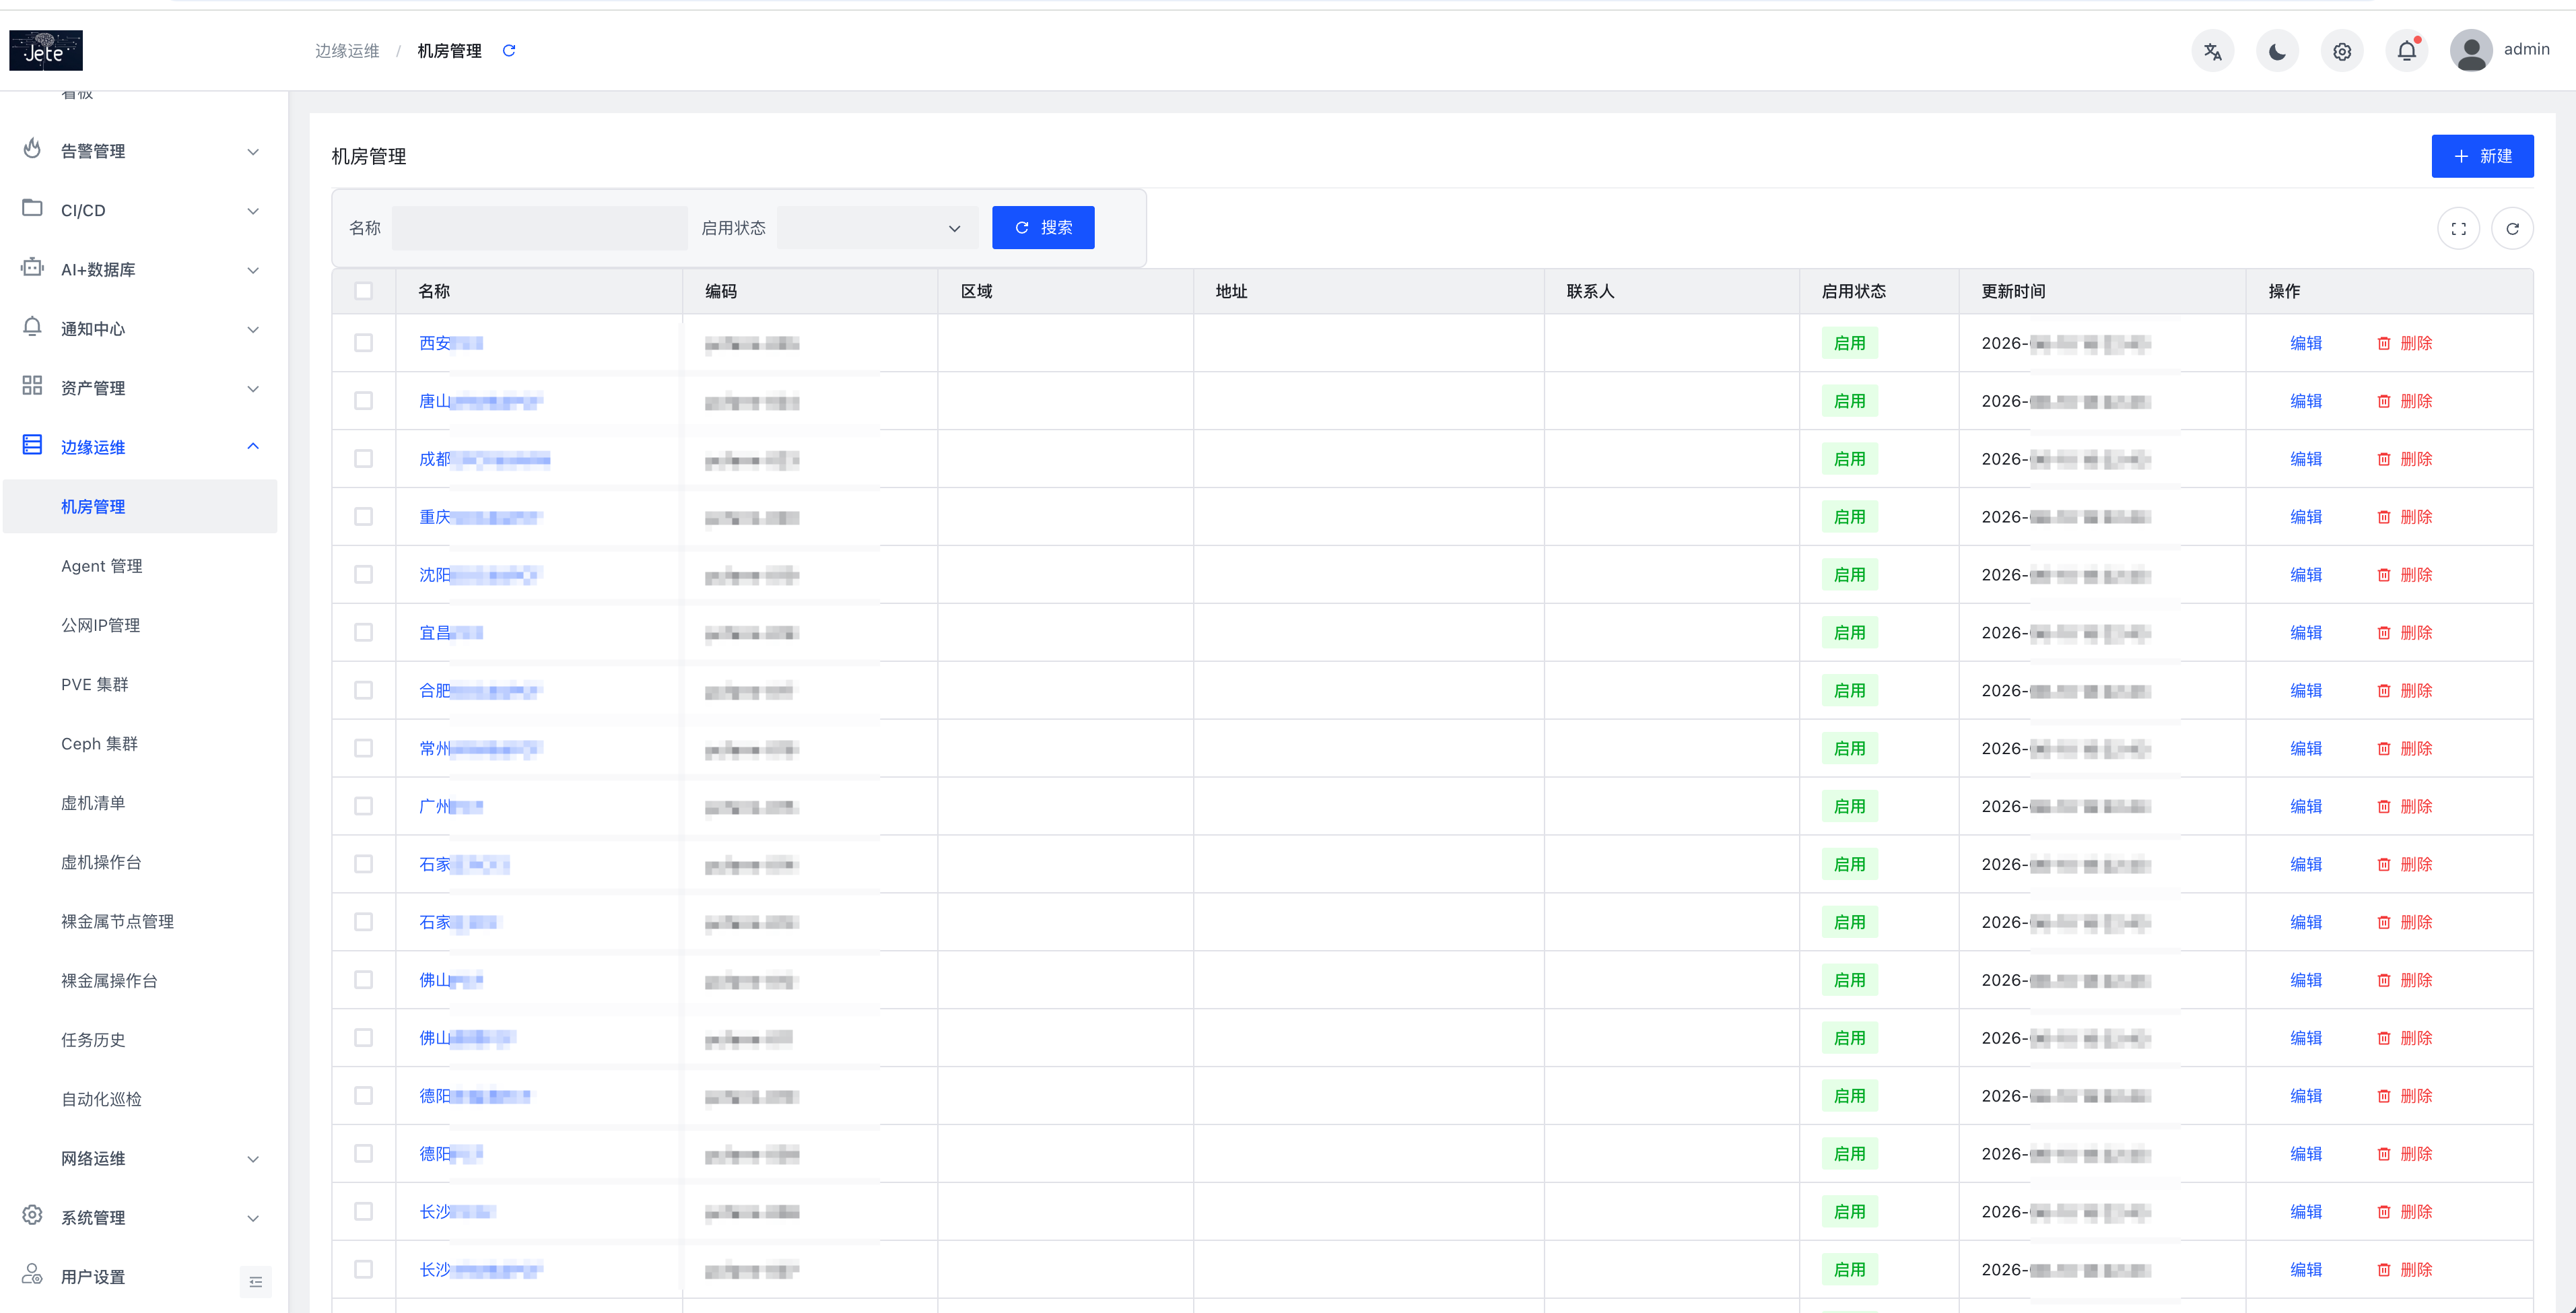This screenshot has width=2576, height=1313.
Task: Click the Jete logo
Action: click(46, 50)
